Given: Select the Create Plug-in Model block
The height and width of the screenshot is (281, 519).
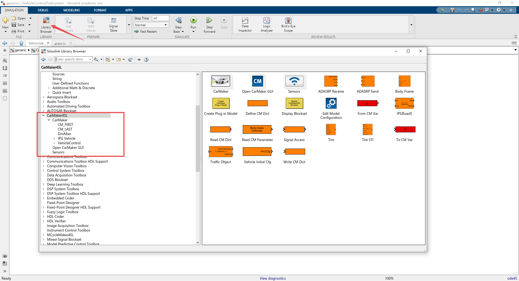Looking at the screenshot, I should [221, 103].
